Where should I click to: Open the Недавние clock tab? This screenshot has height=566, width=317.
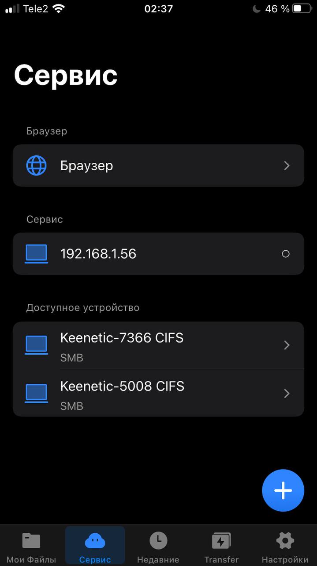[158, 547]
